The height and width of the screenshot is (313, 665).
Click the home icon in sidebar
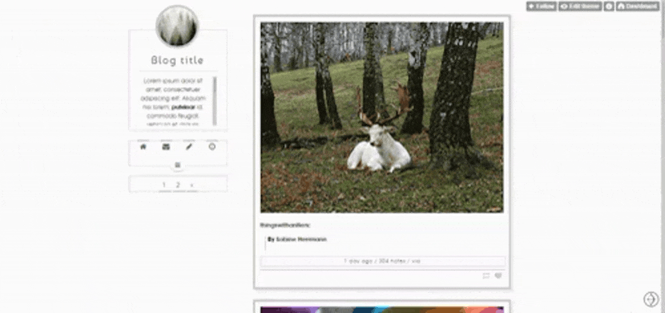pos(144,147)
